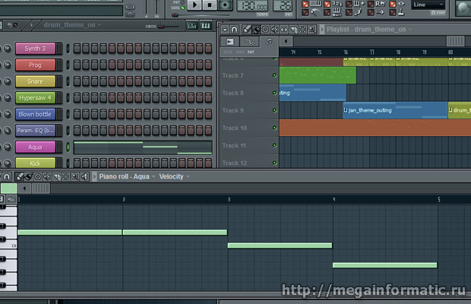Switch Playlist to automation clips tab
471x304 pixels.
(x=249, y=42)
